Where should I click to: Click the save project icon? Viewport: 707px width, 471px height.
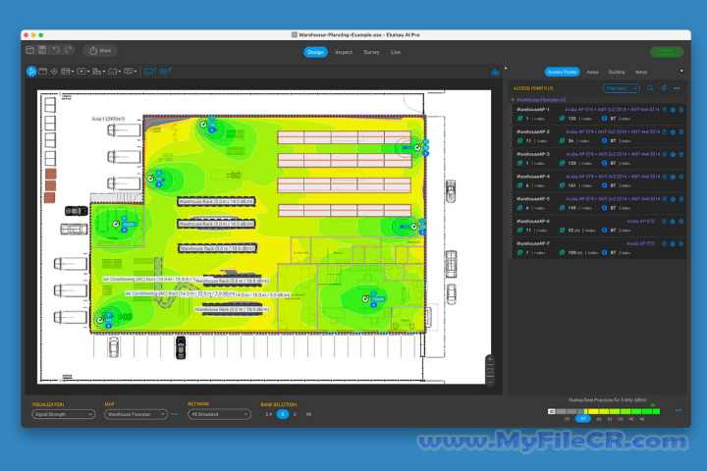tap(42, 50)
